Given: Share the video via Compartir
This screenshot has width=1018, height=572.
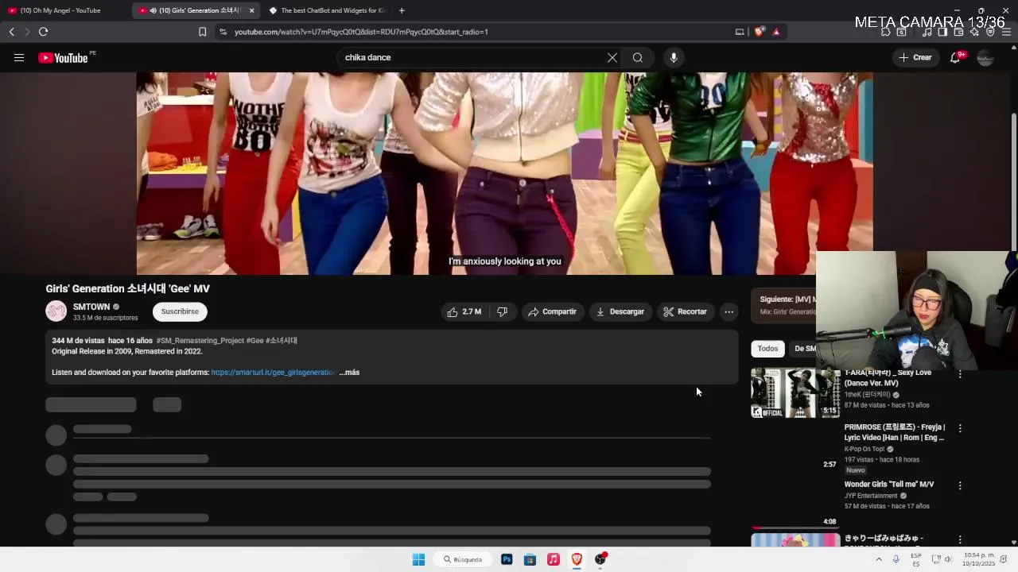Looking at the screenshot, I should point(552,311).
